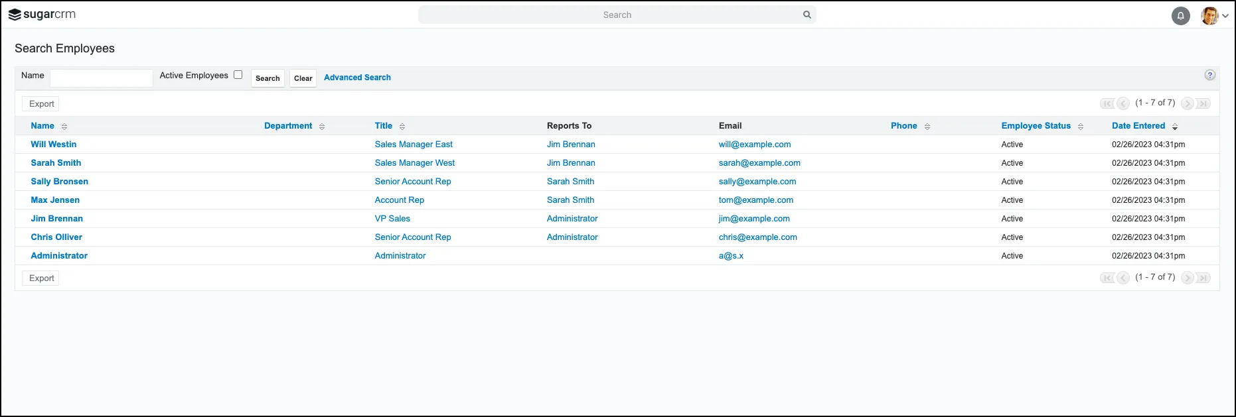Click the a@s.x email link
Screen dimensions: 1236x417
731,256
